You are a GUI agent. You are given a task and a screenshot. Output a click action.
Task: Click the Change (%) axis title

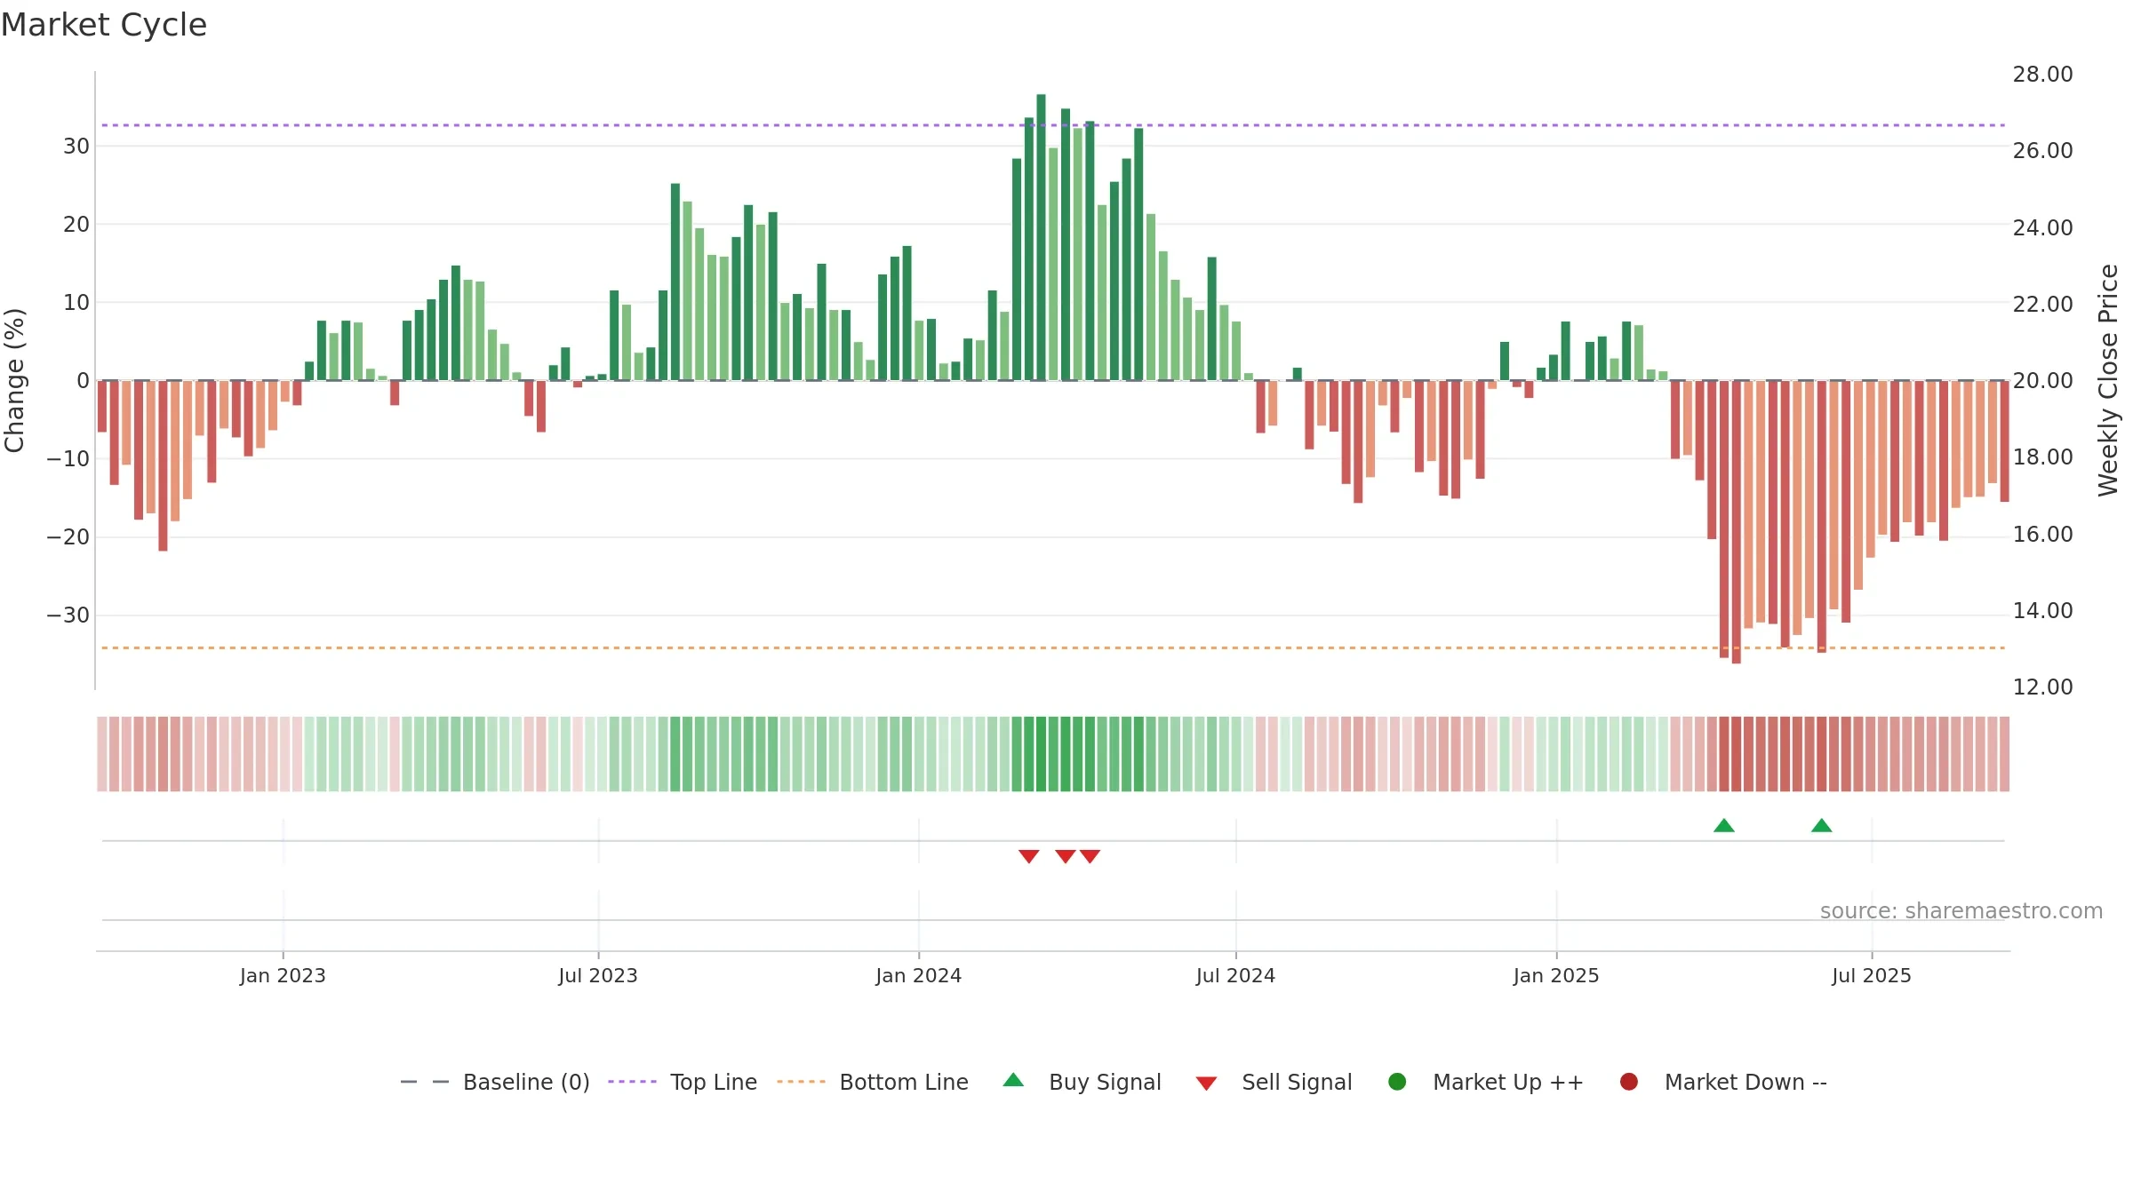pyautogui.click(x=14, y=380)
